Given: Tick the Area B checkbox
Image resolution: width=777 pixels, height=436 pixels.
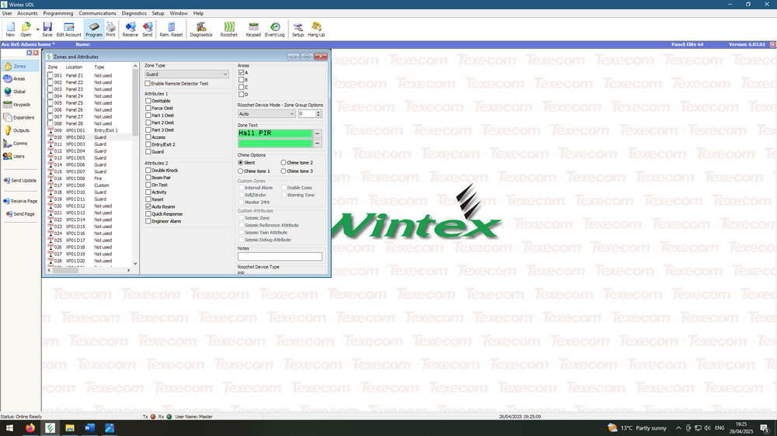Looking at the screenshot, I should coord(242,80).
